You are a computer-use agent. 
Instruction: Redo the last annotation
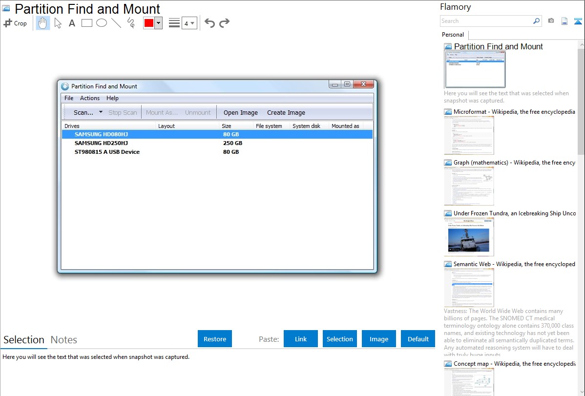[x=224, y=23]
